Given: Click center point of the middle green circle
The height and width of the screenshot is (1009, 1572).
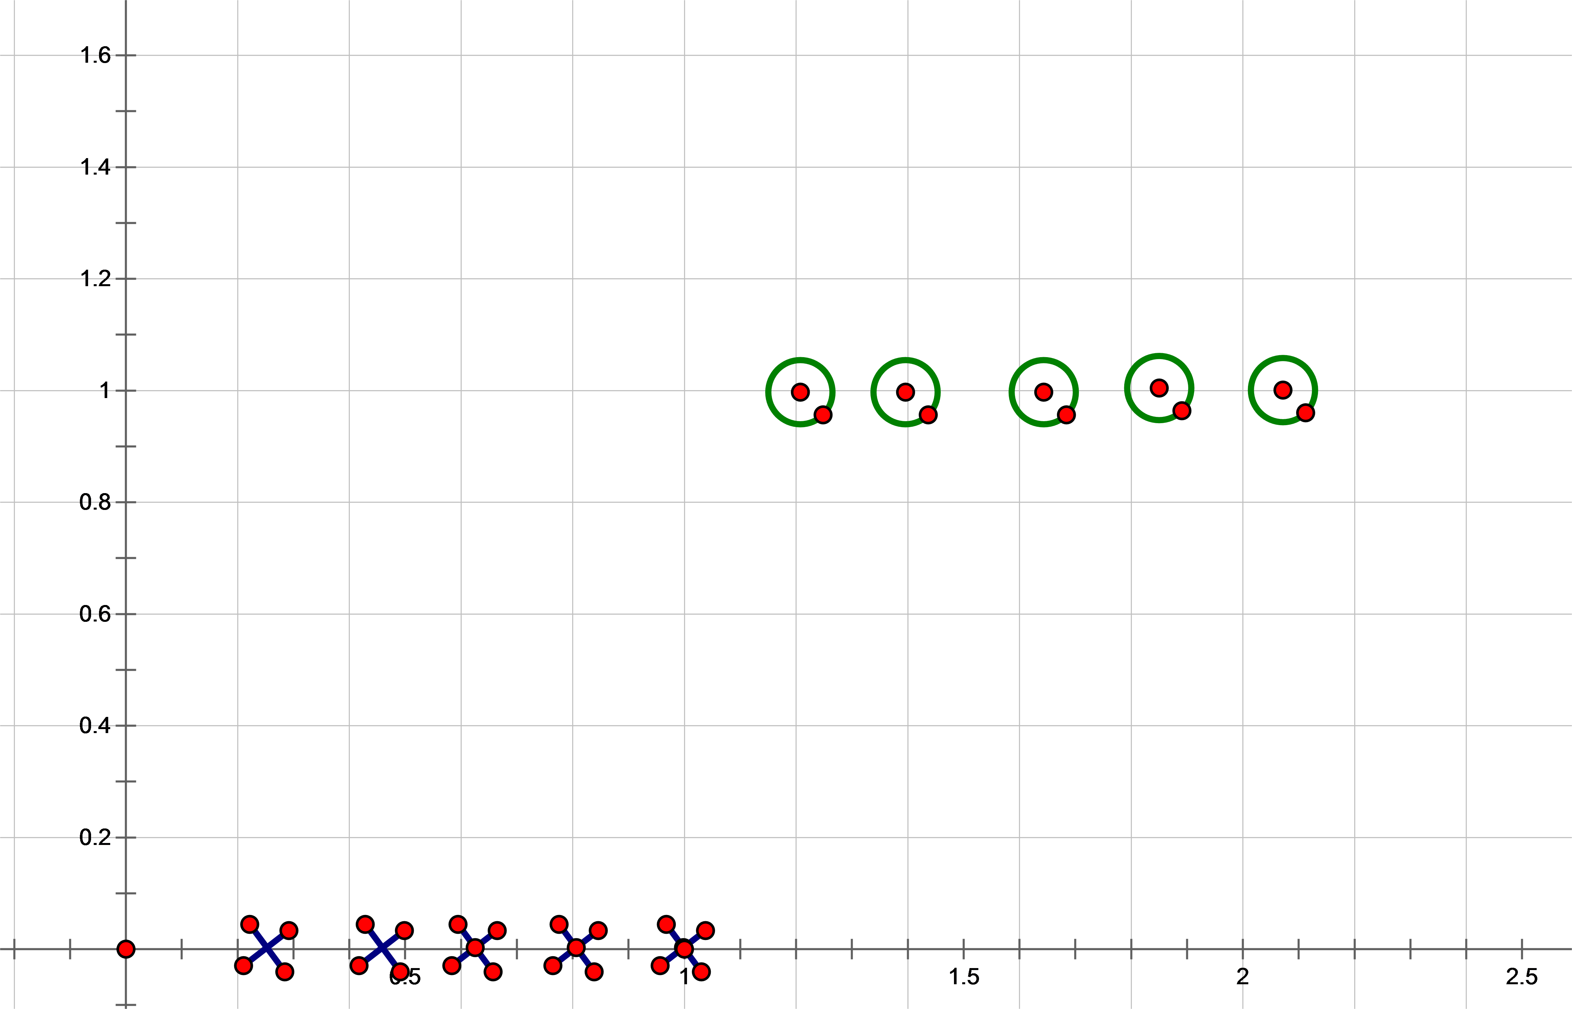Looking at the screenshot, I should pyautogui.click(x=1043, y=392).
